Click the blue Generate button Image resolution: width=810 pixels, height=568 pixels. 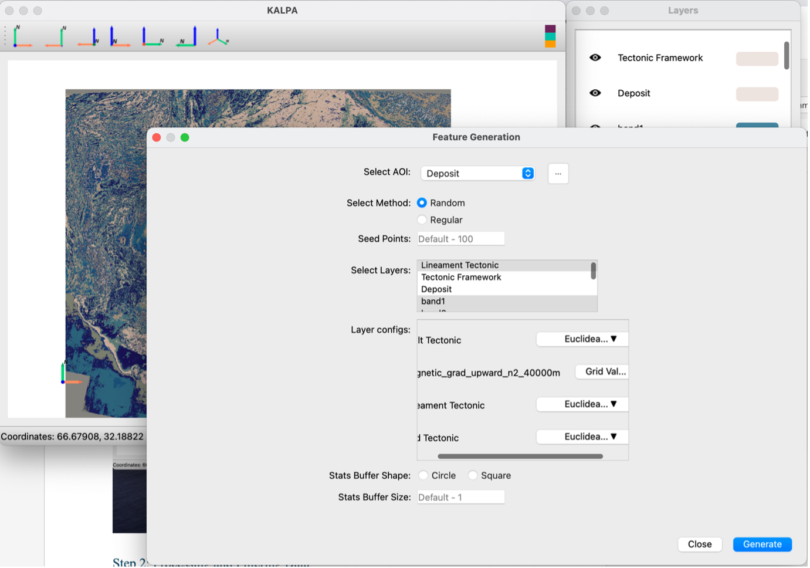click(x=762, y=544)
